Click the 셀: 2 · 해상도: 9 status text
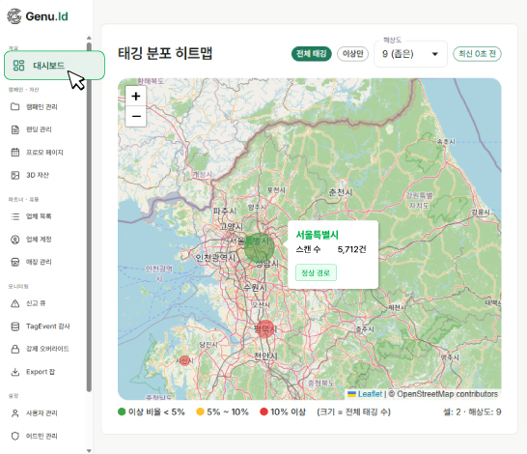Viewport: 527px width, 454px height. 472,411
